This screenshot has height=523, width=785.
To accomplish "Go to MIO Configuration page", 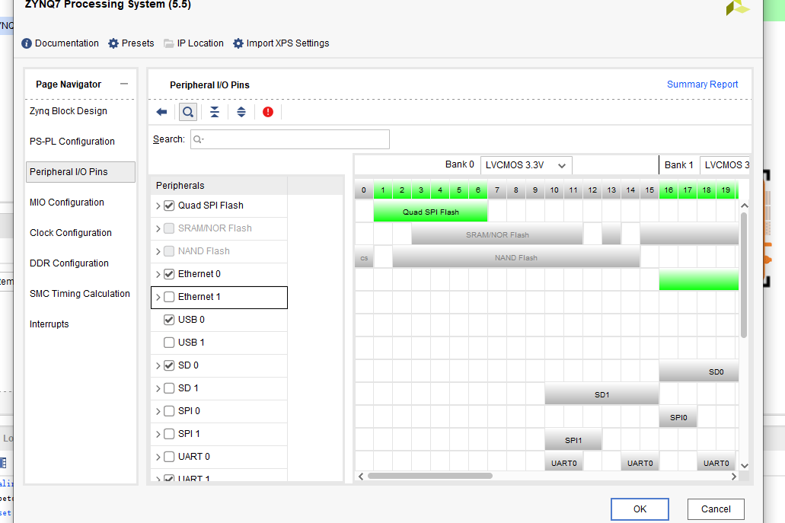I will point(66,203).
